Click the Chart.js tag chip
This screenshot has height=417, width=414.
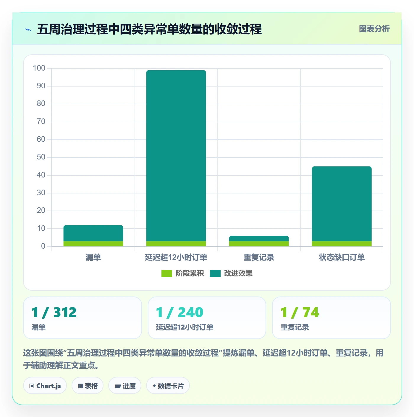coord(45,385)
